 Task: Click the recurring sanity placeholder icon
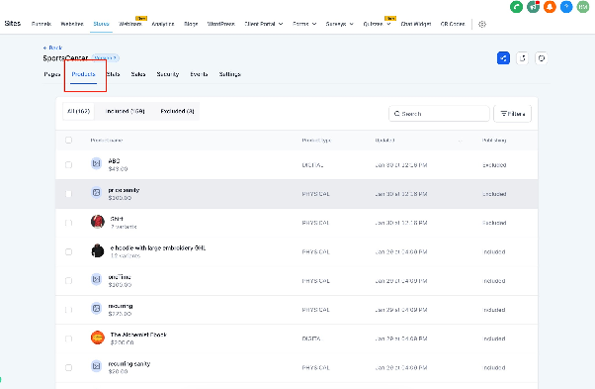click(97, 366)
